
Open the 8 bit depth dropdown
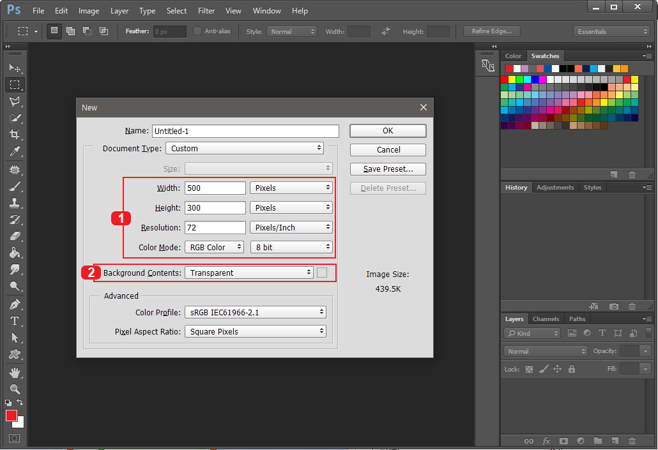[291, 247]
